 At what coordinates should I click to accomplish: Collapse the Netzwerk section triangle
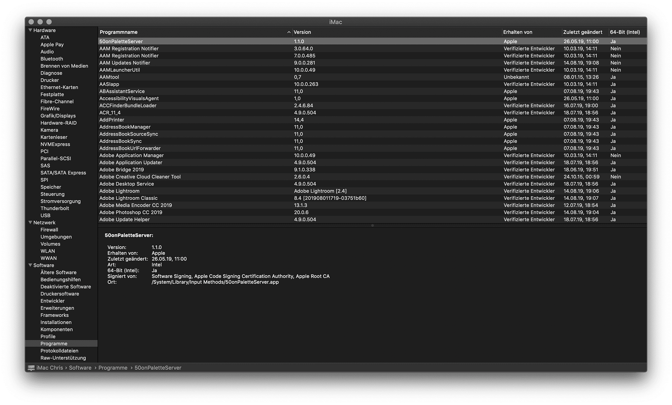coord(30,222)
